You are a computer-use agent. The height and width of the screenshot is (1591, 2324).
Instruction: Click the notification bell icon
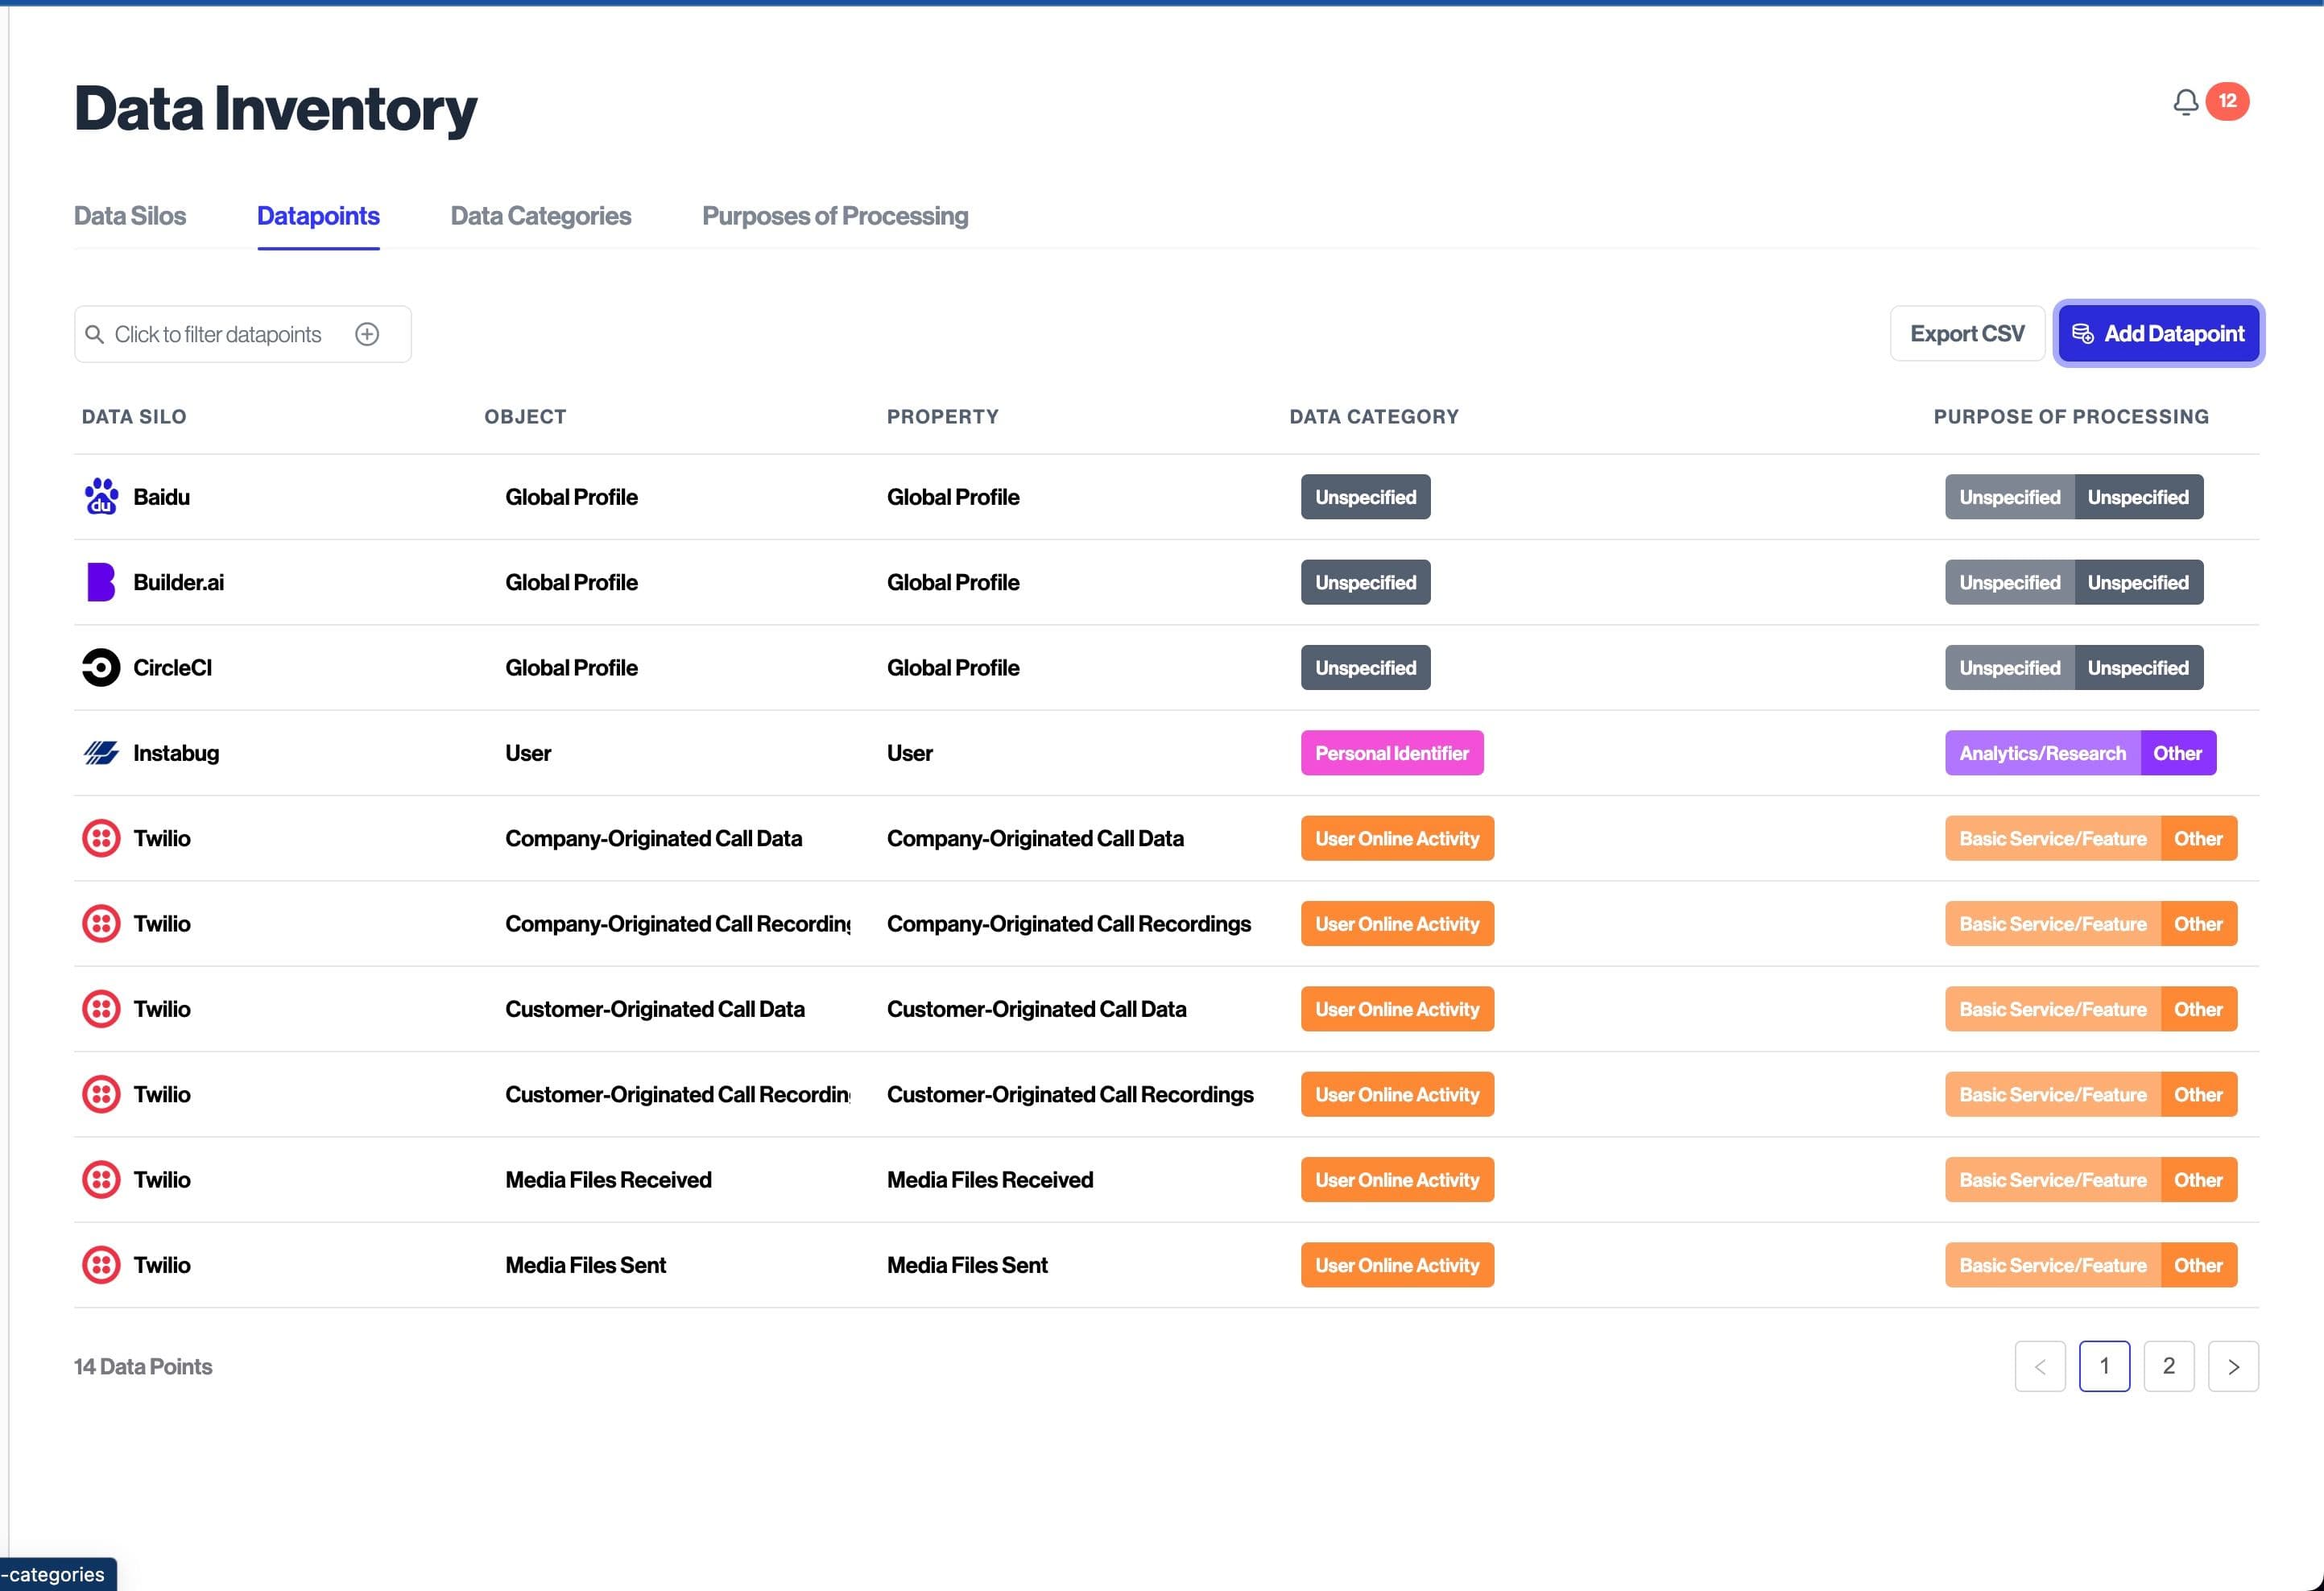[2185, 102]
